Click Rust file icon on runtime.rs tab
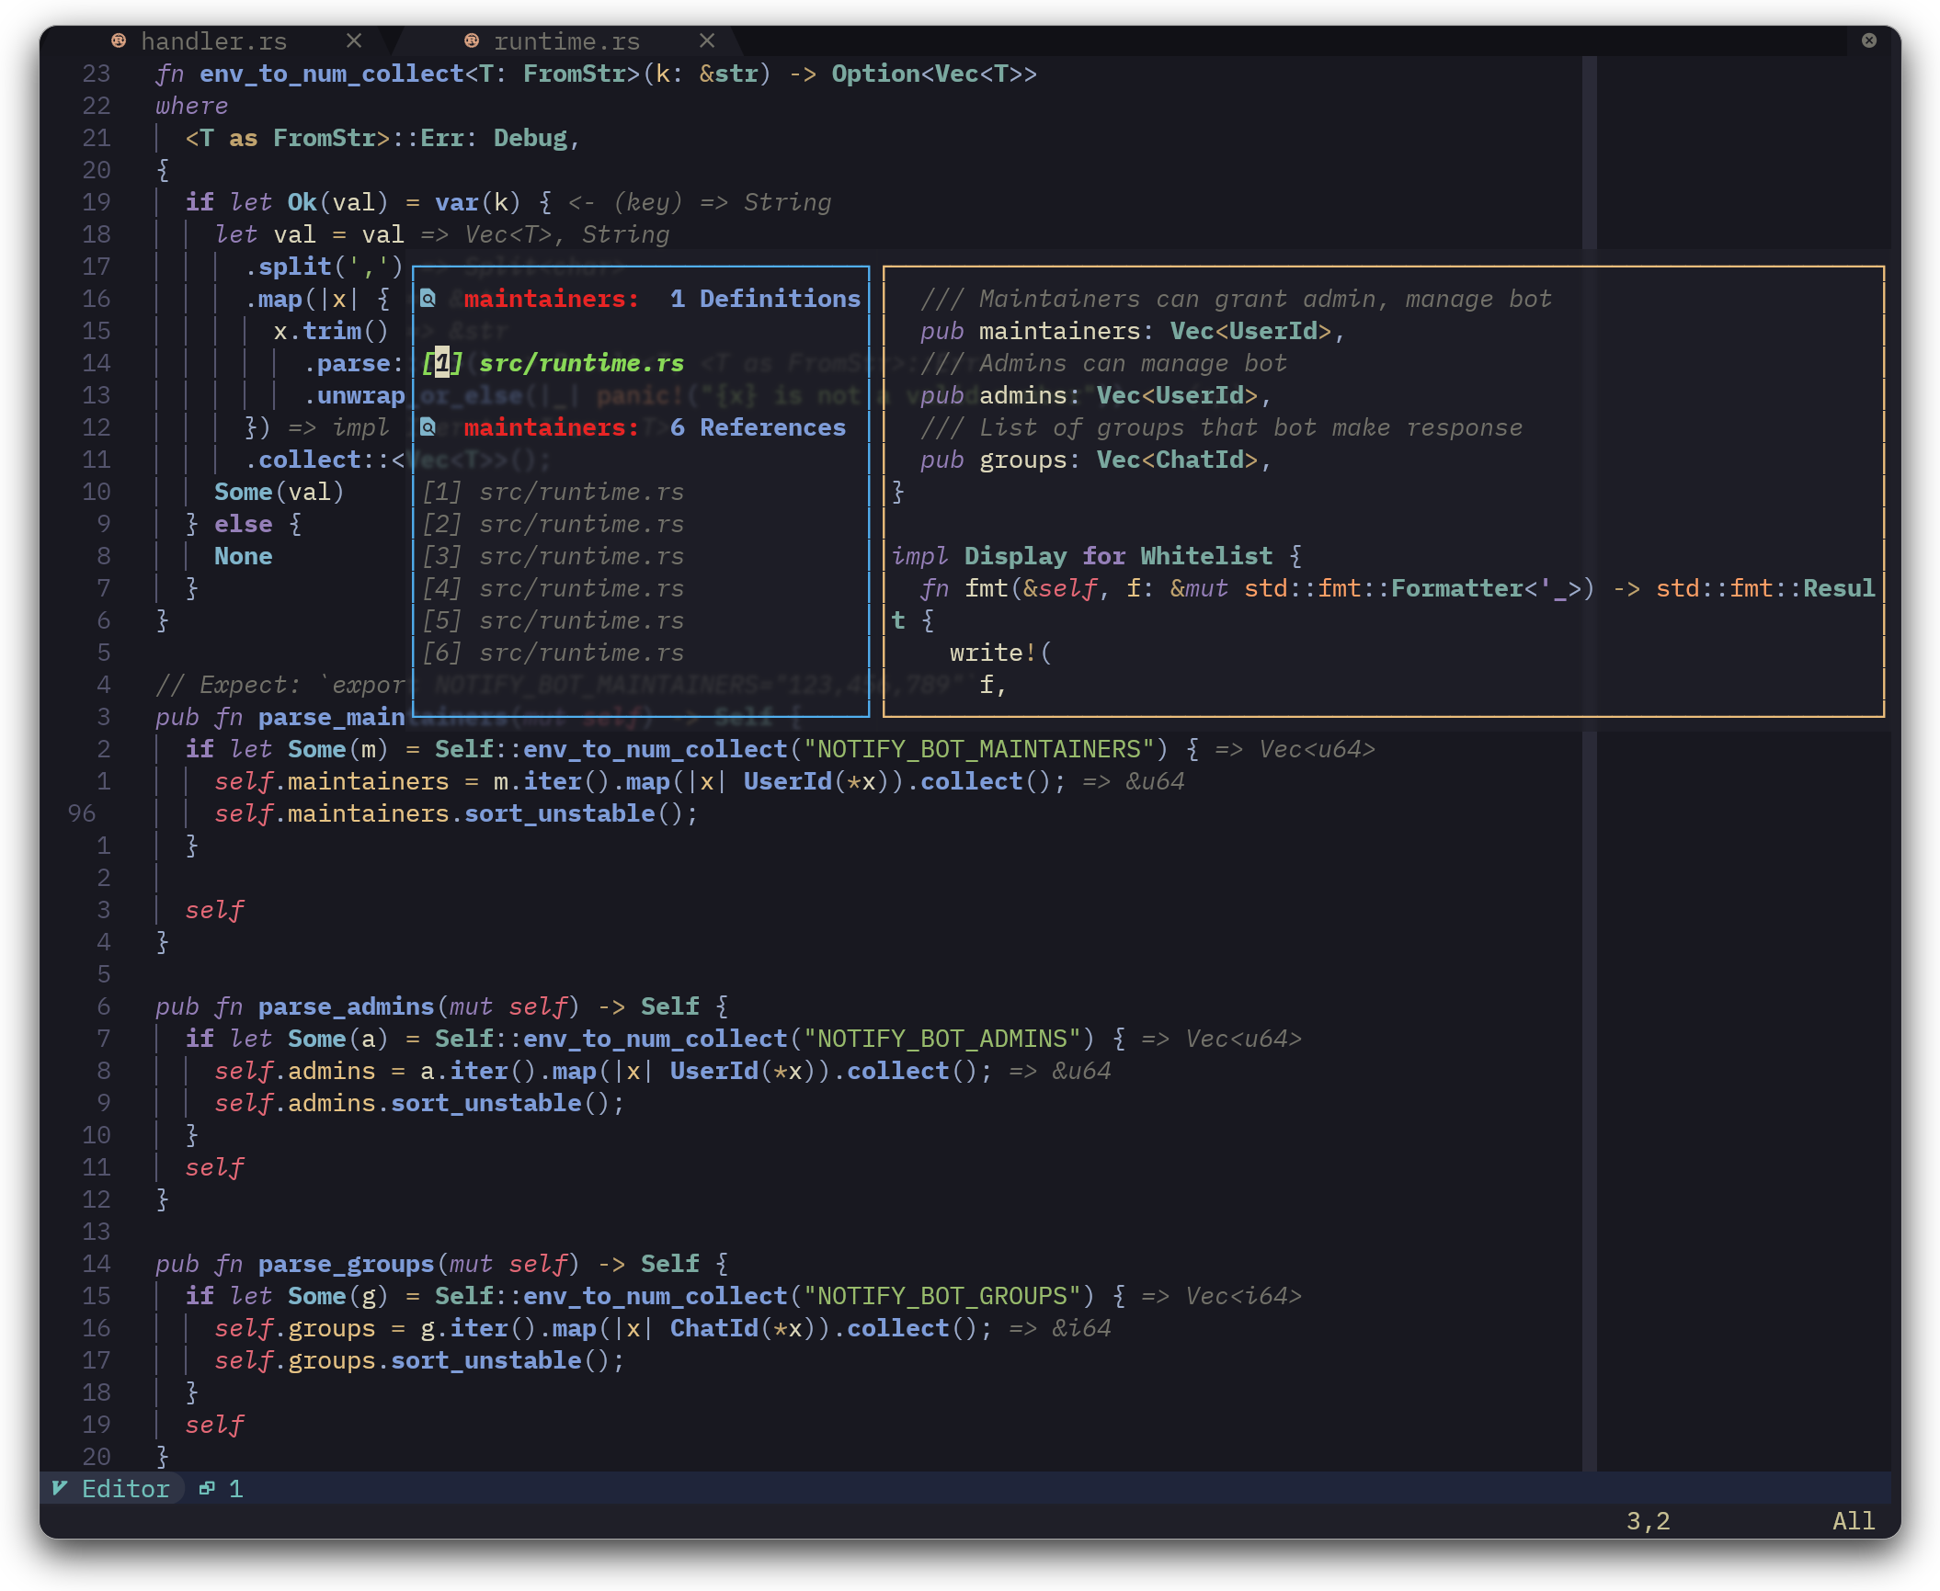The width and height of the screenshot is (1940, 1591). click(x=472, y=40)
